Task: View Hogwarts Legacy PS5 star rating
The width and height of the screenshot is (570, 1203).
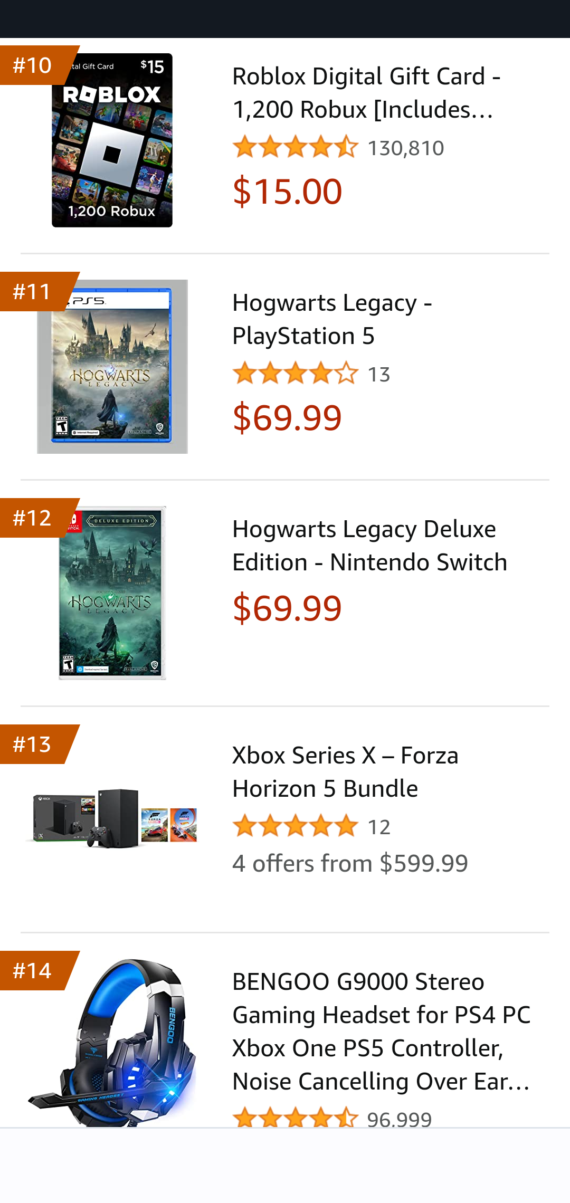Action: (x=295, y=374)
